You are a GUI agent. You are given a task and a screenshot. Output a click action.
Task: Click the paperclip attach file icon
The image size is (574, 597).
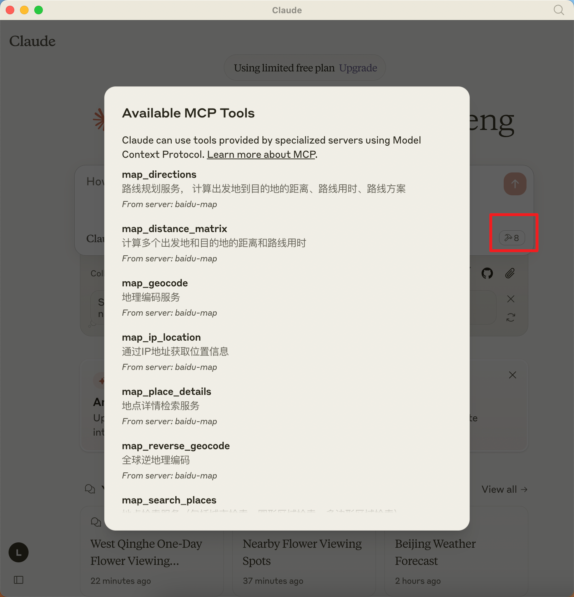(x=510, y=274)
